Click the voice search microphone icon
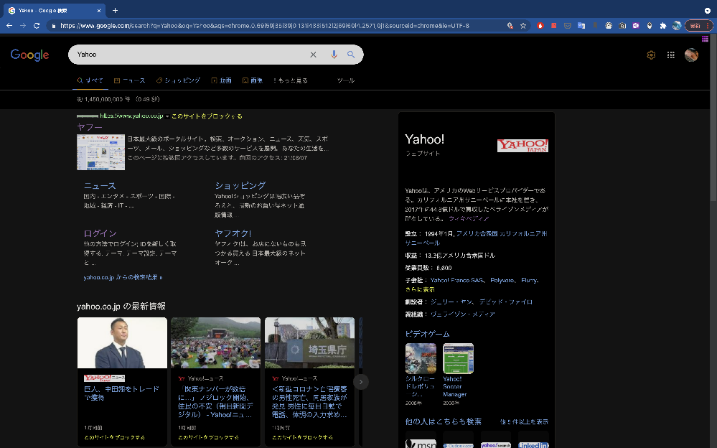The width and height of the screenshot is (717, 448). click(333, 55)
